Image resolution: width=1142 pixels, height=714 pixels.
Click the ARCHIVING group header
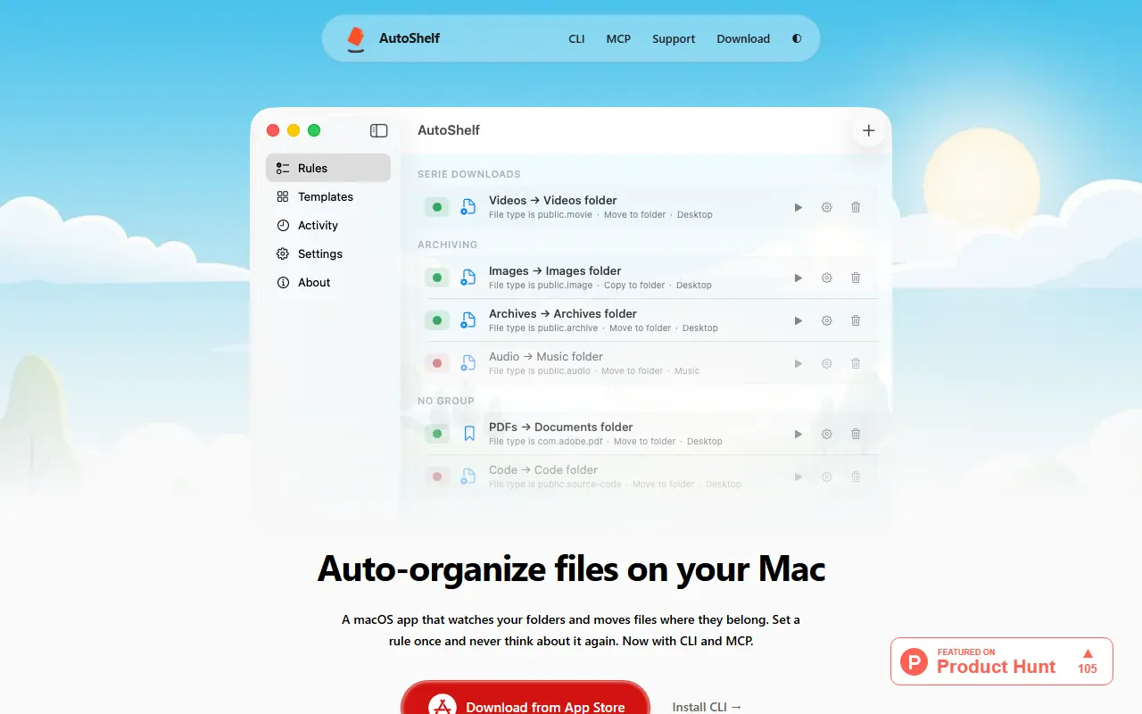[x=448, y=245]
